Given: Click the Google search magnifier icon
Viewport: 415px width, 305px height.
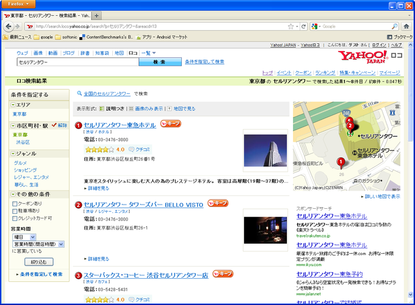Looking at the screenshot, I should tap(394, 26).
